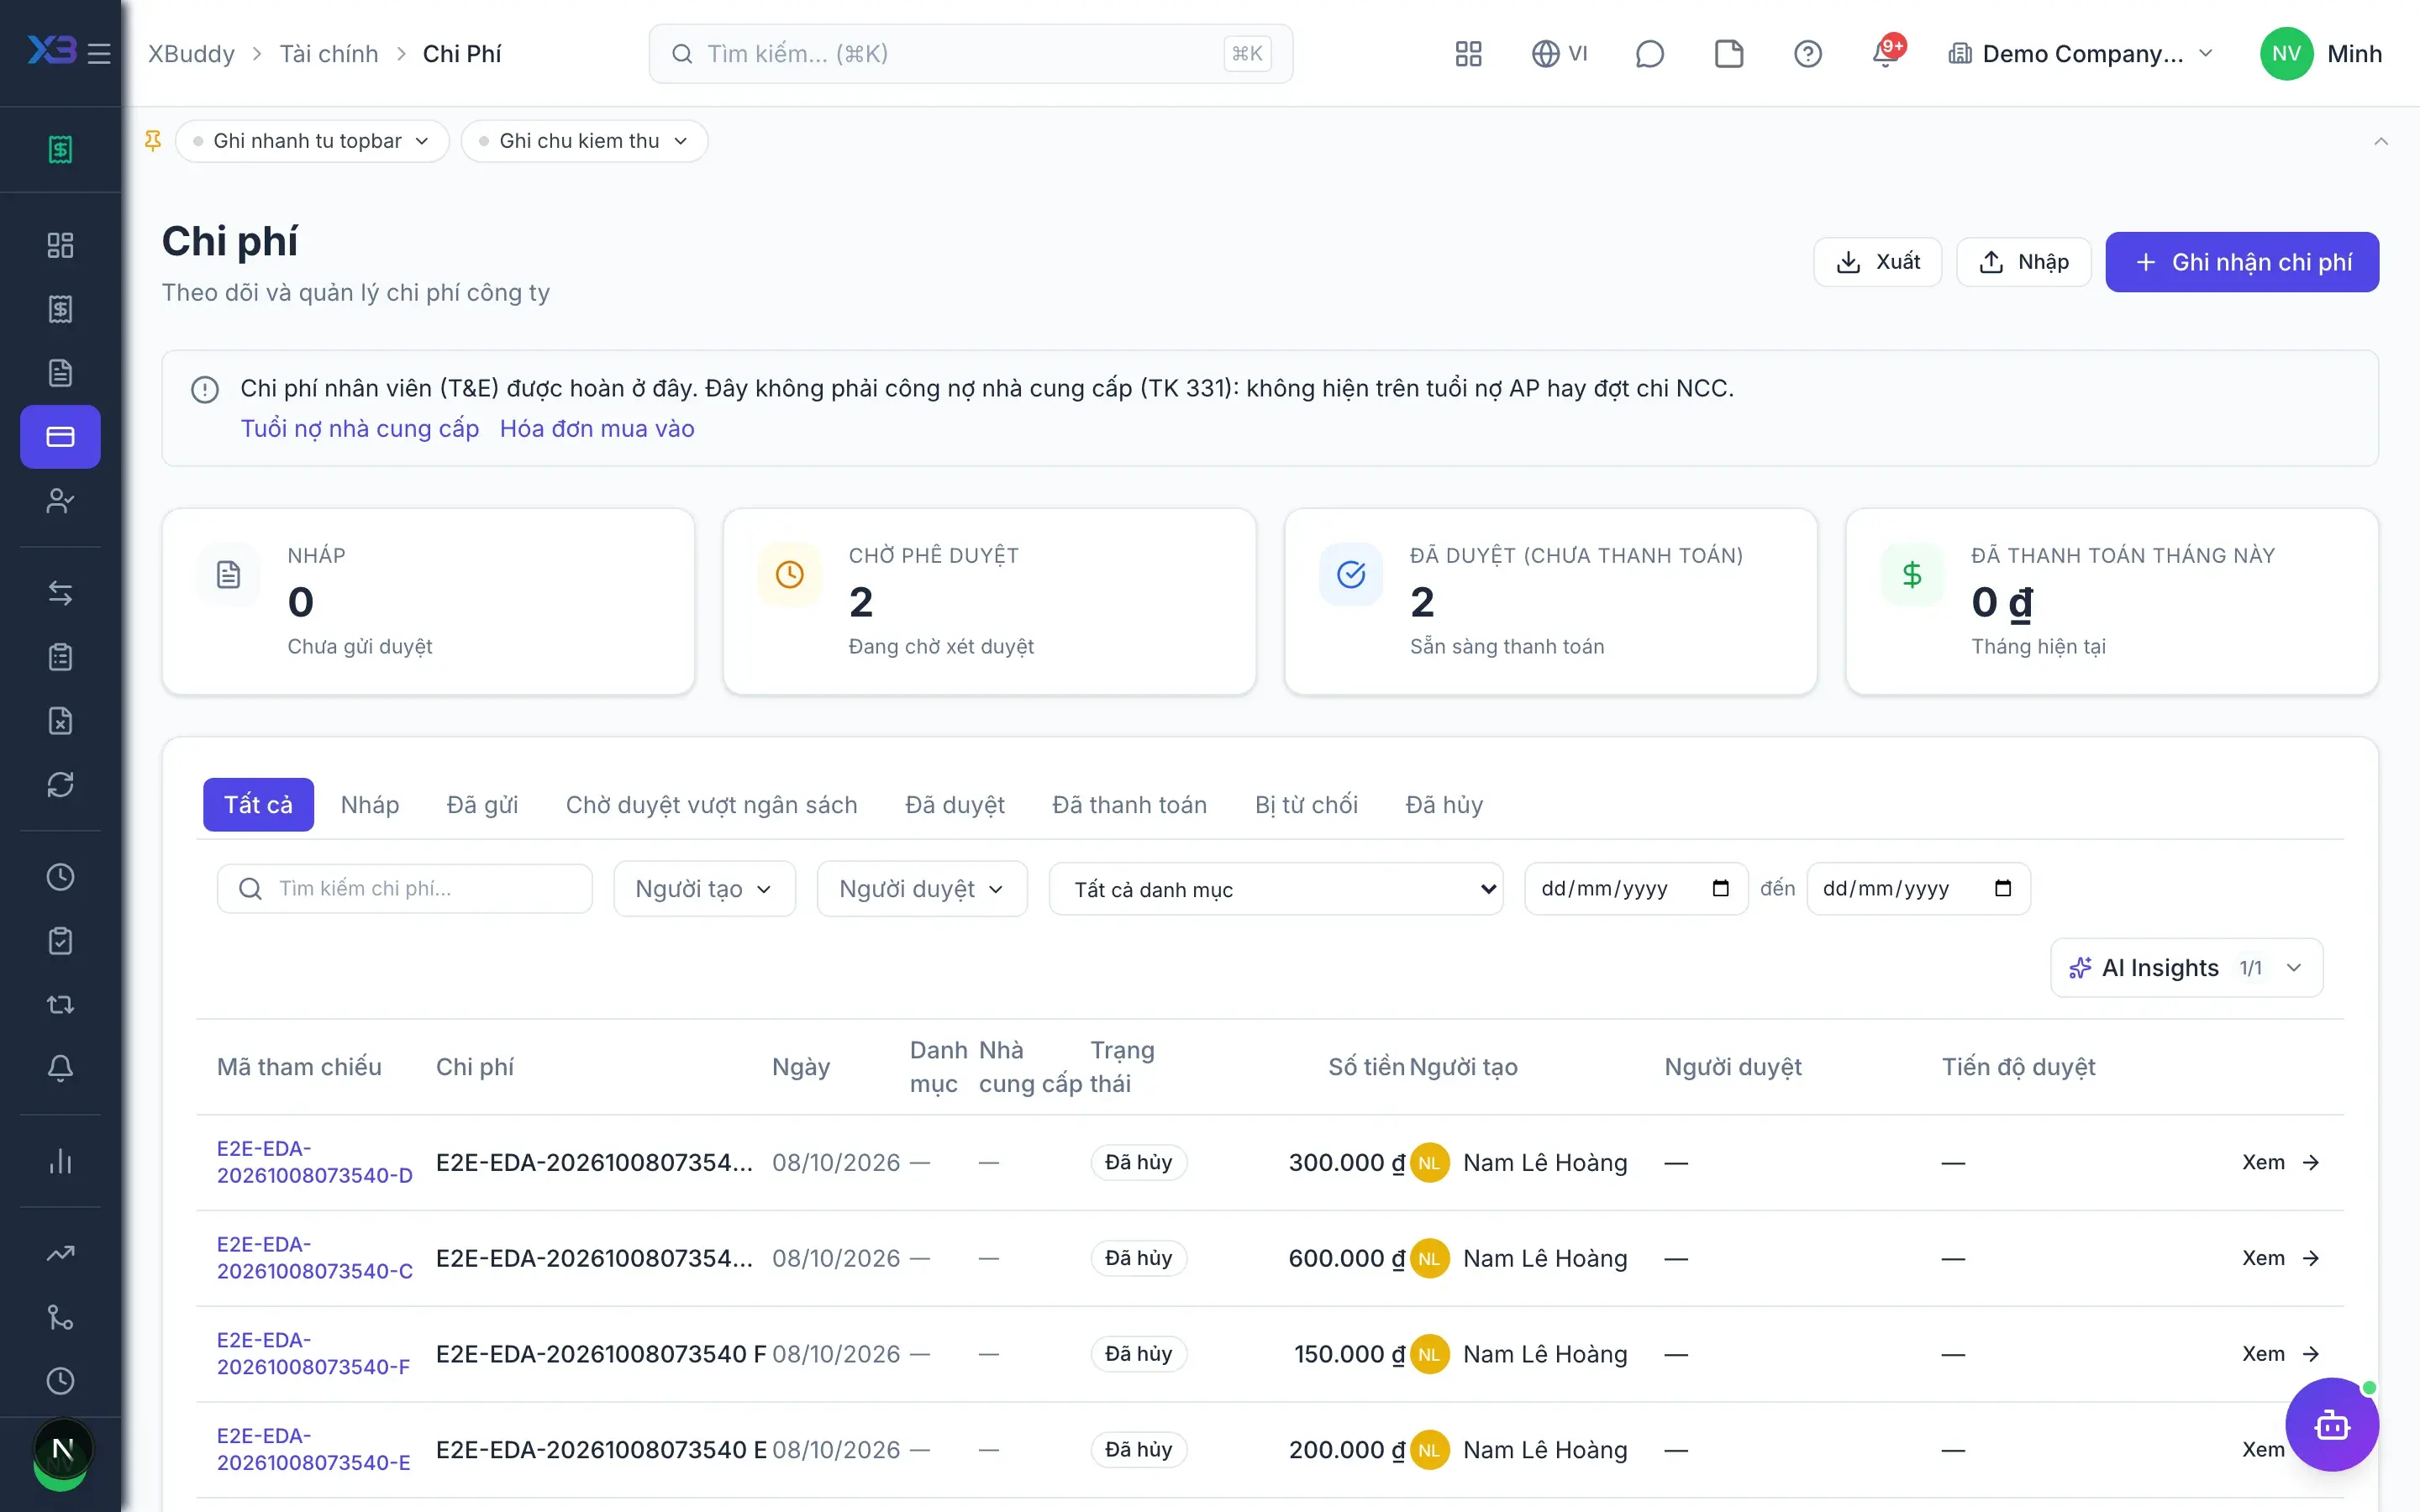
Task: Open the bell icon in the sidebar
Action: tap(60, 1068)
